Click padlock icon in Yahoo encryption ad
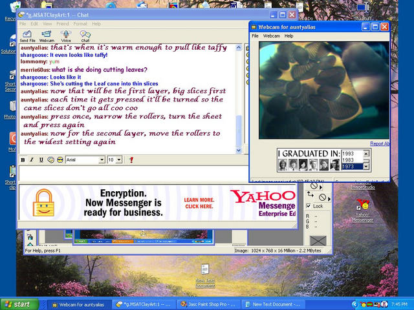 (43, 202)
